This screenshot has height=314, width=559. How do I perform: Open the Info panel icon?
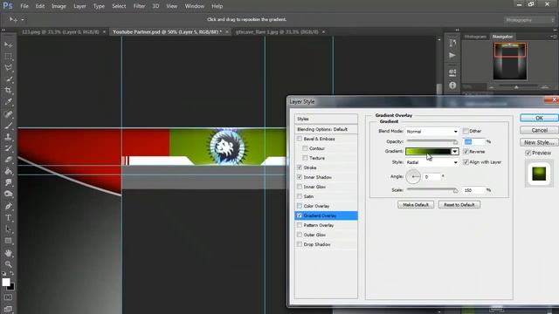pos(452,85)
